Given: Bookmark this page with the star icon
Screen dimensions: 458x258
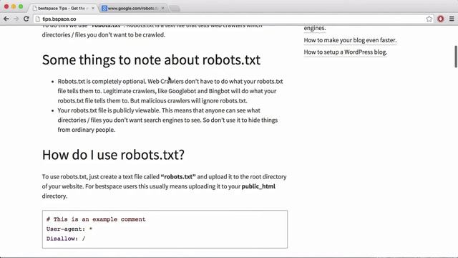Looking at the screenshot, I should [429, 19].
